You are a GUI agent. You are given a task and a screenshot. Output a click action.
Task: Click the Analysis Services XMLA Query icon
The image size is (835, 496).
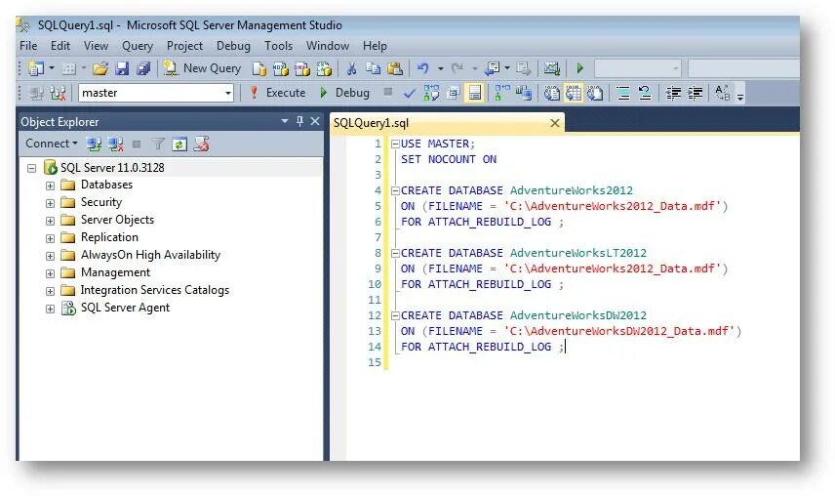(324, 68)
